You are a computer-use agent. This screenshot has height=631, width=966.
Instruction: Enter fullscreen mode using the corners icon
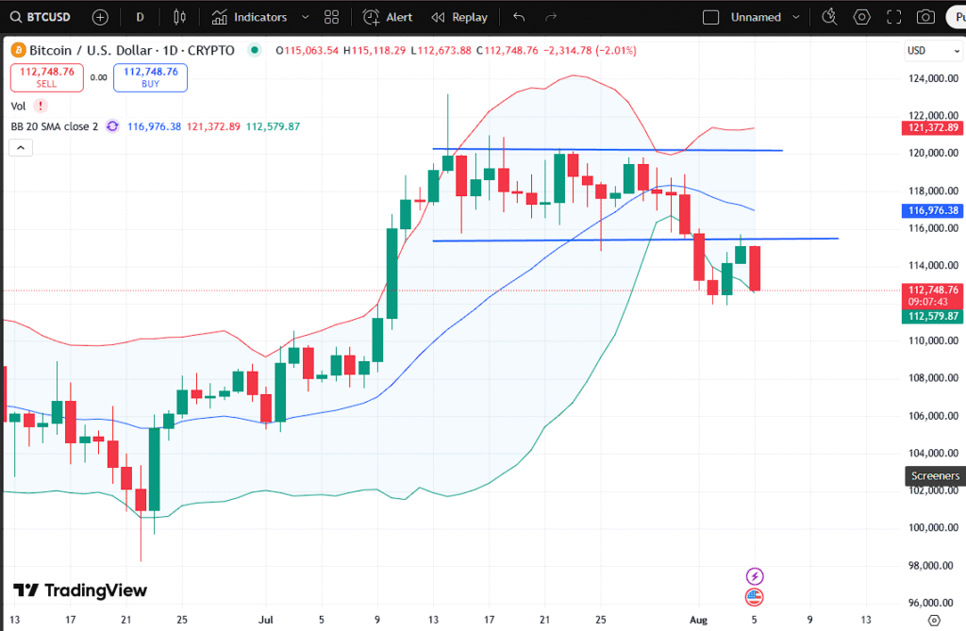pos(894,17)
